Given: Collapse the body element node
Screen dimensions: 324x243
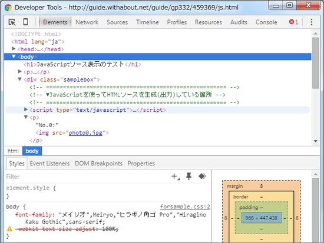Looking at the screenshot, I should 14,56.
